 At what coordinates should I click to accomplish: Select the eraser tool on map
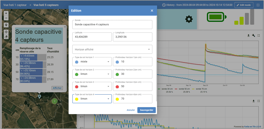click(x=6, y=37)
